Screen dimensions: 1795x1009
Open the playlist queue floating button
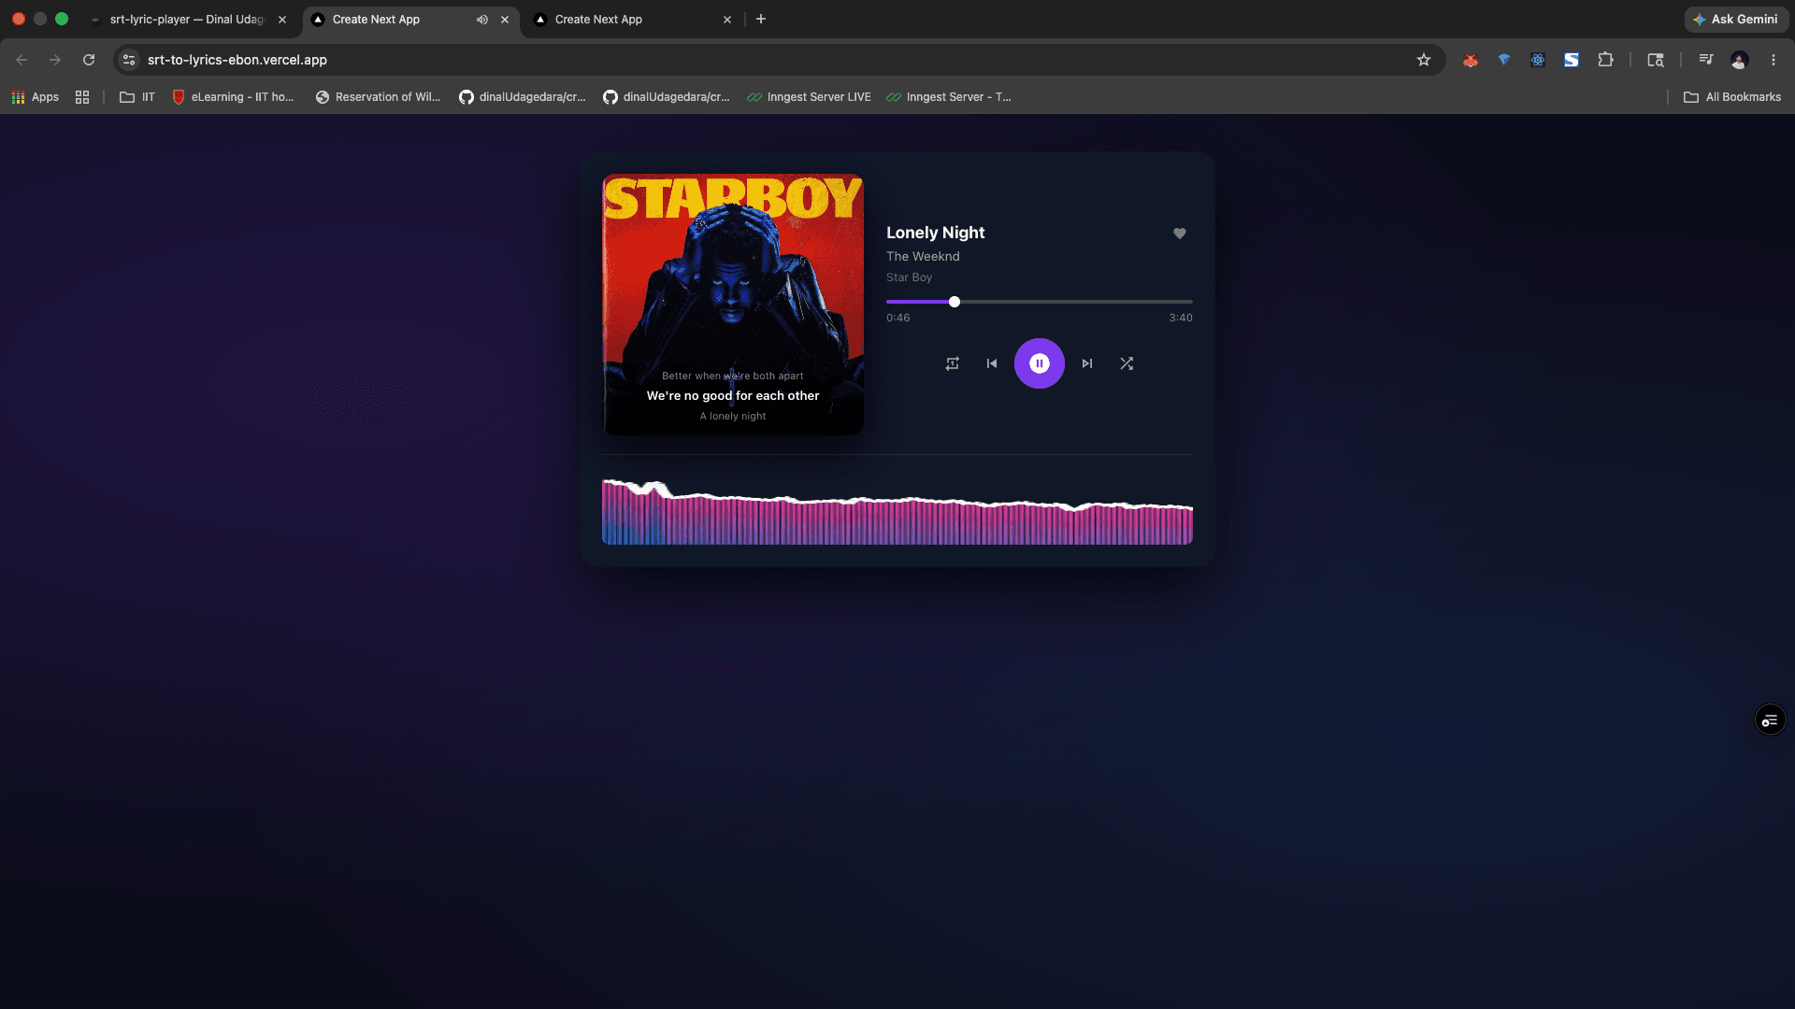pyautogui.click(x=1770, y=719)
